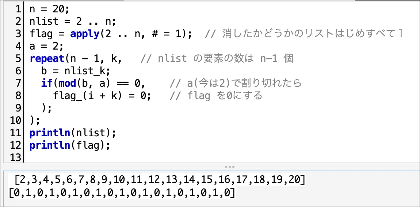This screenshot has height=207, width=420.
Task: Click the 'if' keyword on line 7
Action: (47, 83)
